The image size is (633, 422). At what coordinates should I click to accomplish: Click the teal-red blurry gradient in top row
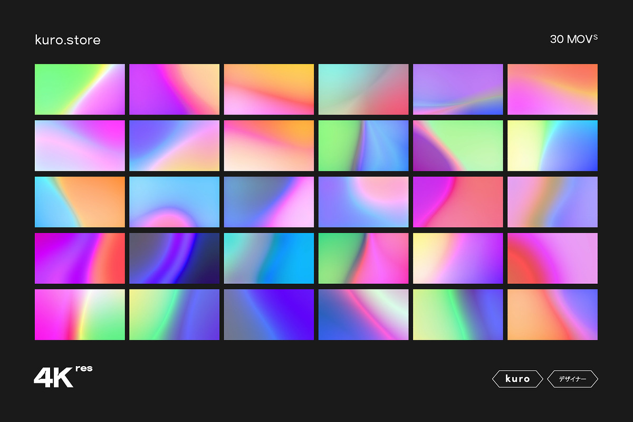pos(363,89)
